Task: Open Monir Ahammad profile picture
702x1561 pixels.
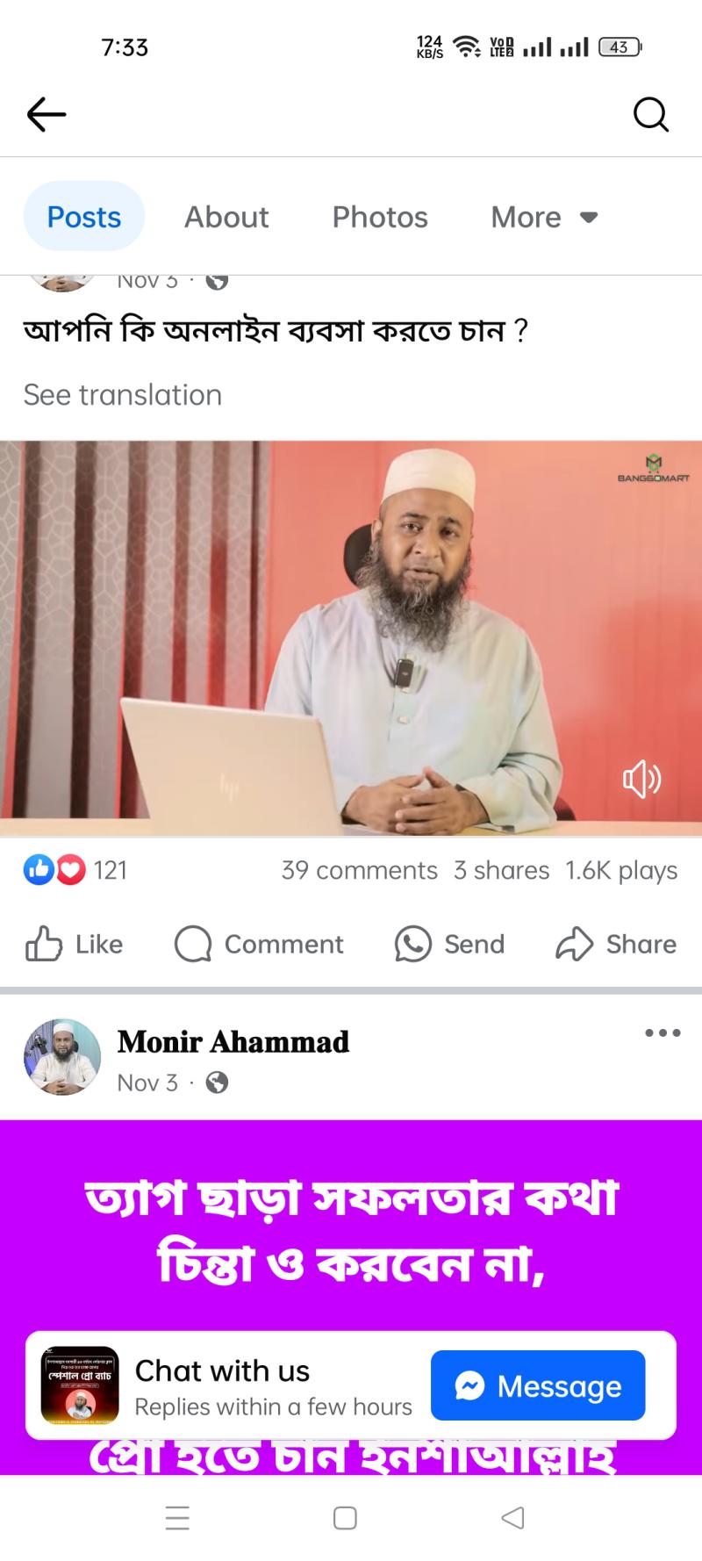Action: (62, 1057)
